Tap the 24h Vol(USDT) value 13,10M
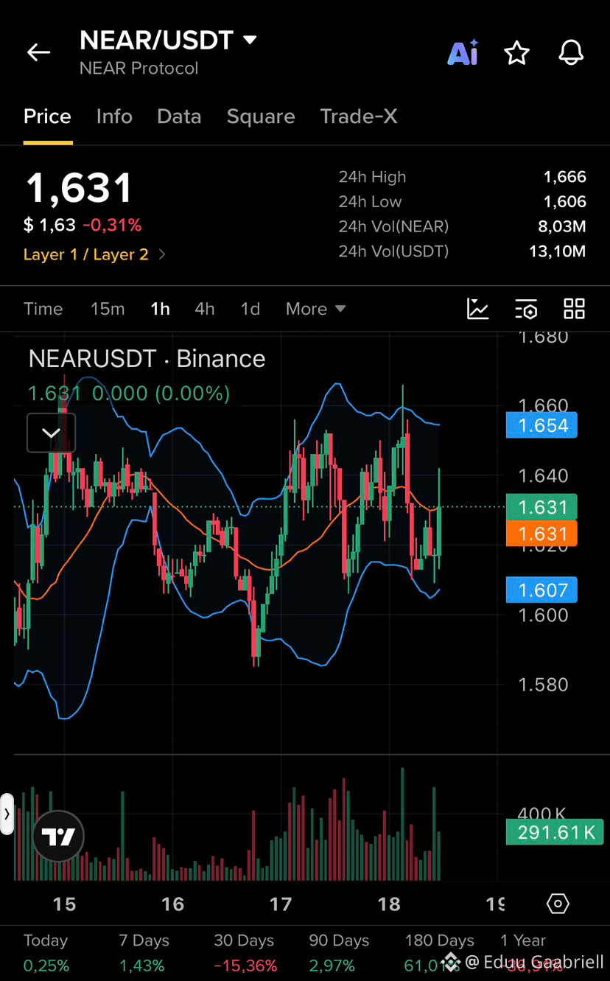The image size is (610, 981). [x=558, y=251]
